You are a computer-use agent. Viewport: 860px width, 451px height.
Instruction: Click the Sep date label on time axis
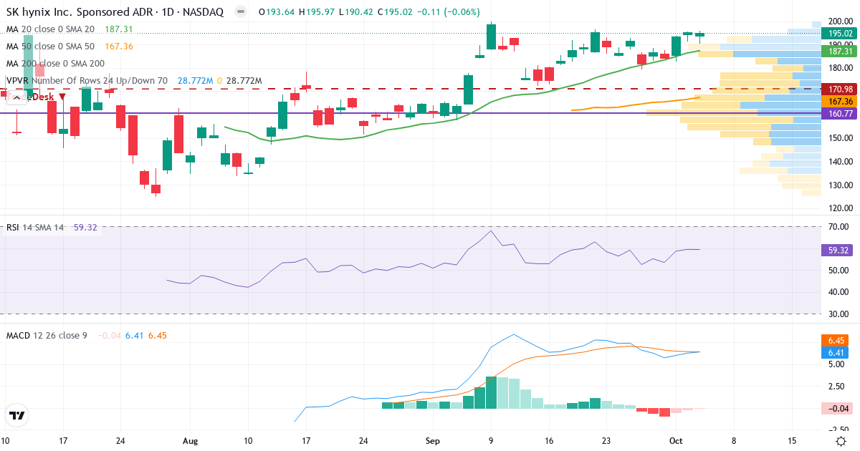(433, 440)
